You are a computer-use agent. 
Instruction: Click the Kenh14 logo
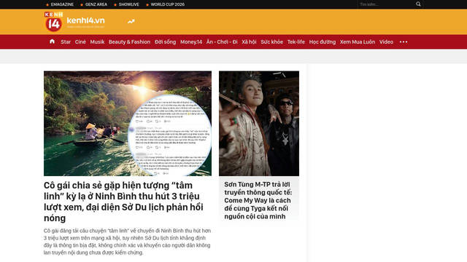point(53,22)
